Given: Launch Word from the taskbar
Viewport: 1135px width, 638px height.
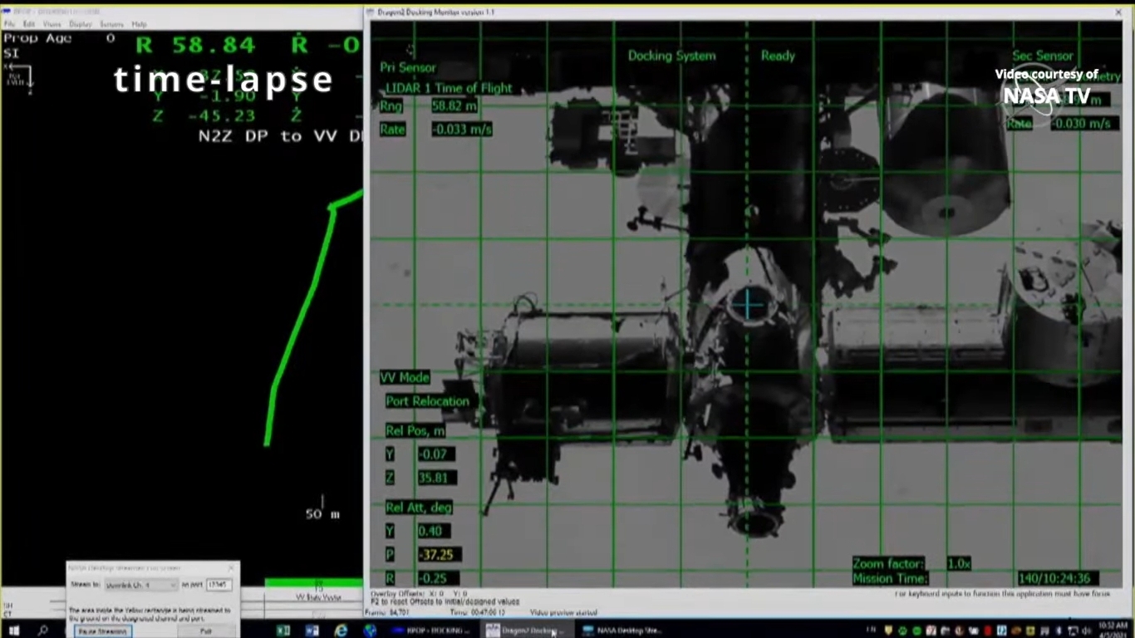Looking at the screenshot, I should tap(312, 631).
